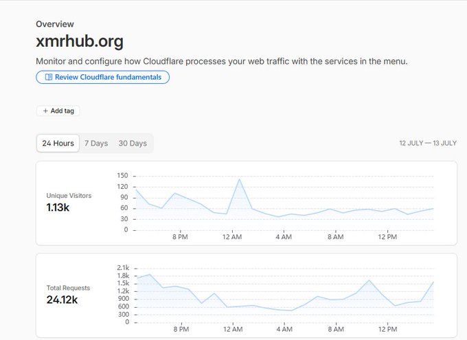Switch to the 7 Days tab
Viewport: 467px width, 340px height.
pos(96,144)
